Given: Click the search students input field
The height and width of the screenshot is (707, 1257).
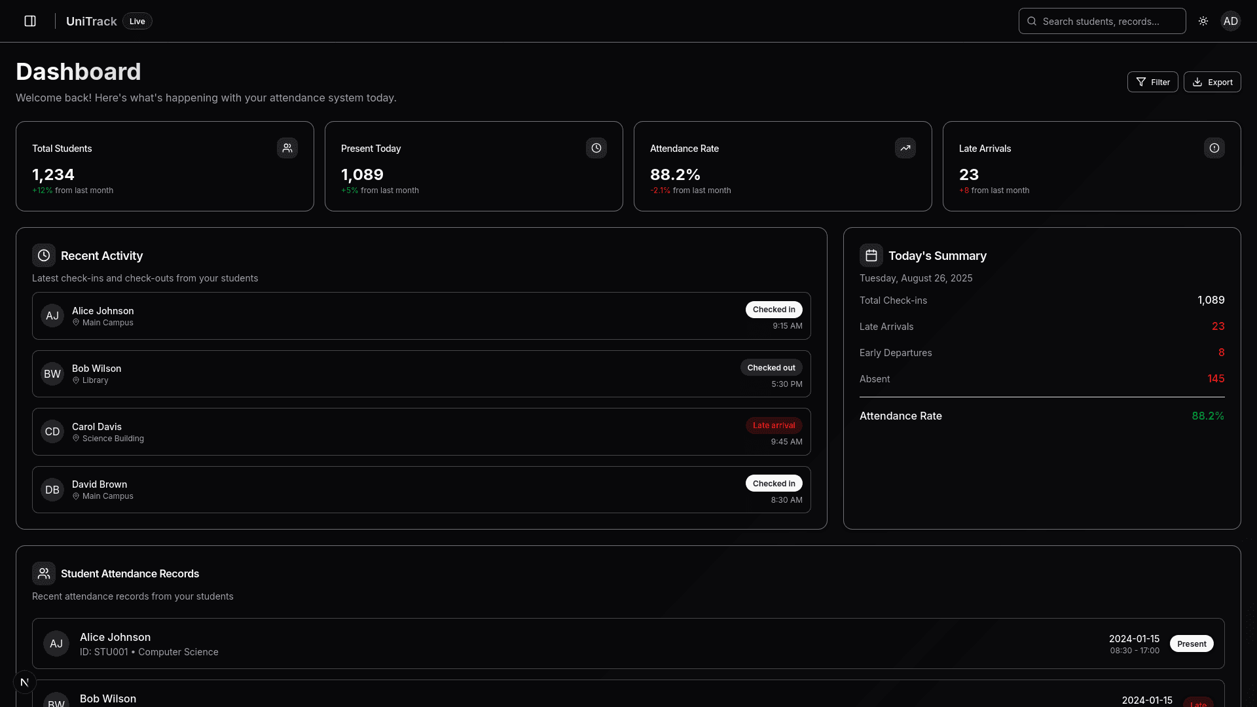Looking at the screenshot, I should [x=1102, y=21].
